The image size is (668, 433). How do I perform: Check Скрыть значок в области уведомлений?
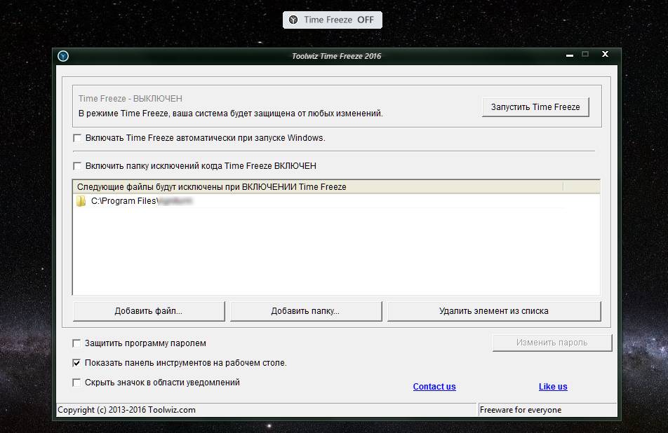pyautogui.click(x=76, y=383)
